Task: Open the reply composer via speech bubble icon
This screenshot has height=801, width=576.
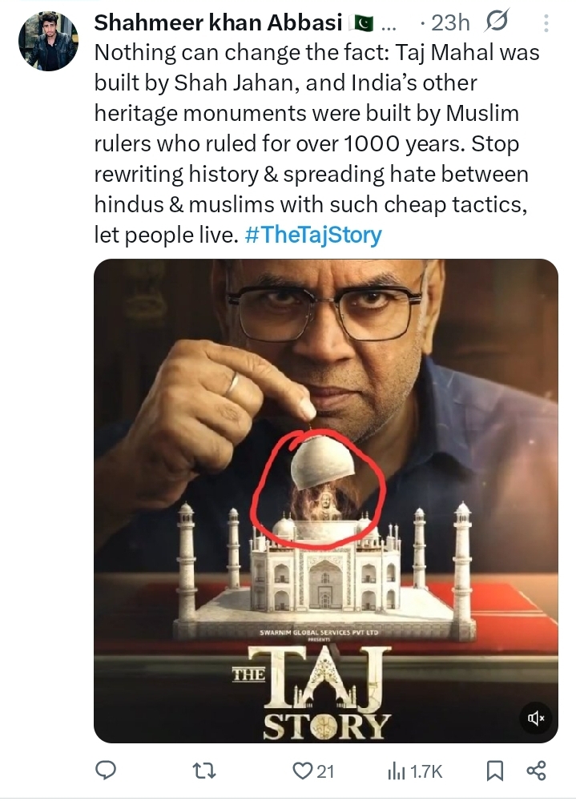Action: (107, 771)
